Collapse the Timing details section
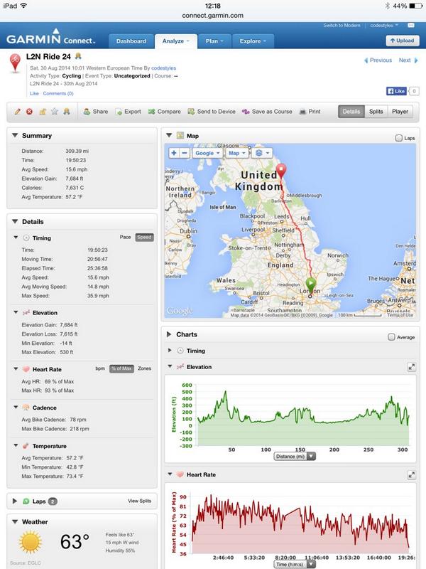This screenshot has width=426, height=569. [16, 238]
